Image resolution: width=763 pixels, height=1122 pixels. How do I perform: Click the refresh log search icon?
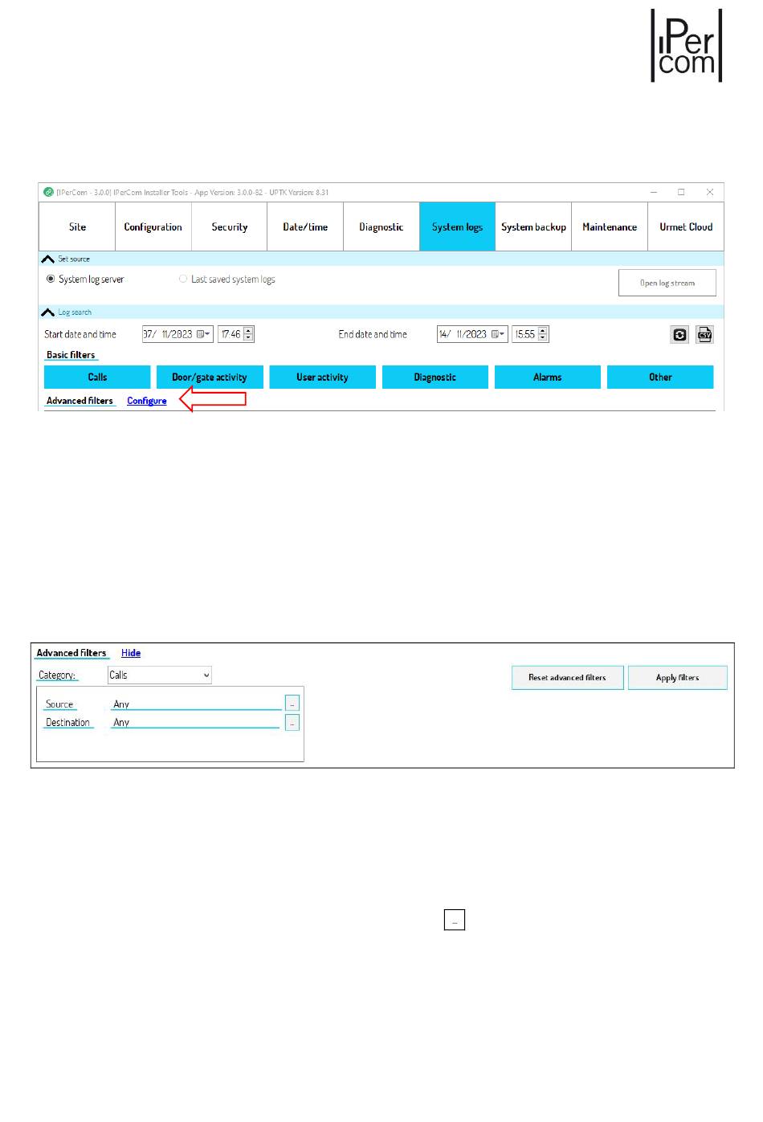pyautogui.click(x=679, y=335)
